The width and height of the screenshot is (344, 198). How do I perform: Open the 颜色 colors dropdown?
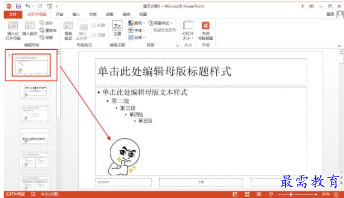pos(137,23)
